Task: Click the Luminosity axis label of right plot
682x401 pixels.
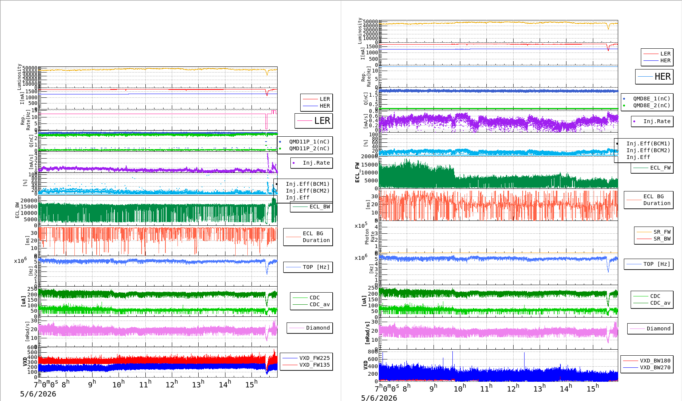Action: pos(360,31)
